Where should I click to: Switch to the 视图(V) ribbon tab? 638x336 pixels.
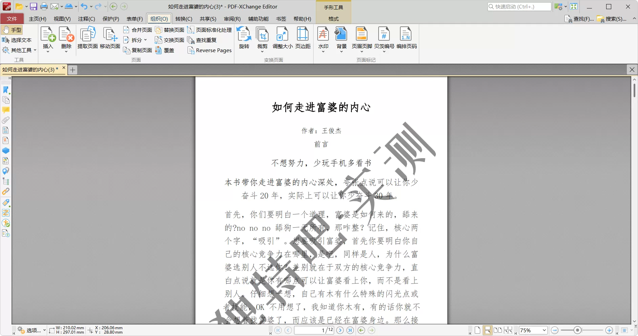(x=62, y=19)
